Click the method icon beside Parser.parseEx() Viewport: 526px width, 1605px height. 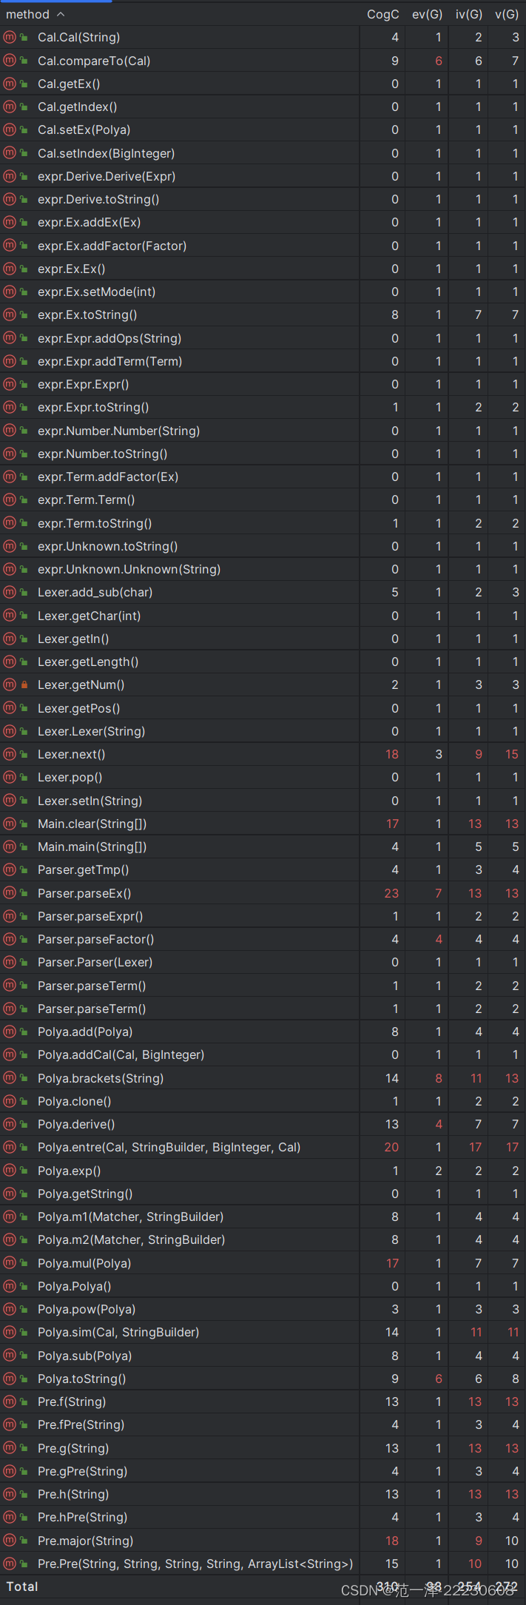point(10,893)
